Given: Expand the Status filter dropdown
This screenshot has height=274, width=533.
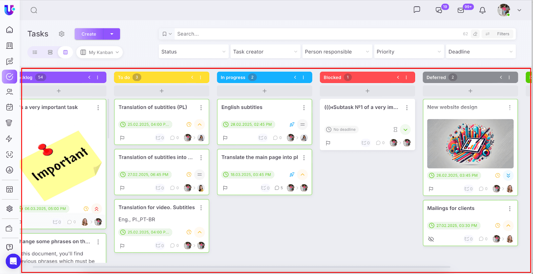Looking at the screenshot, I should pyautogui.click(x=194, y=52).
